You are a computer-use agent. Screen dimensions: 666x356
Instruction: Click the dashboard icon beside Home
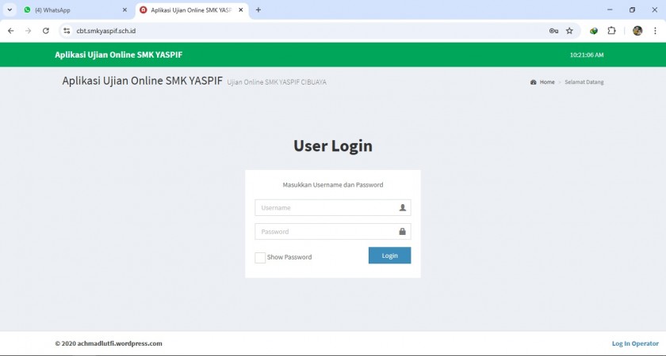click(x=534, y=82)
